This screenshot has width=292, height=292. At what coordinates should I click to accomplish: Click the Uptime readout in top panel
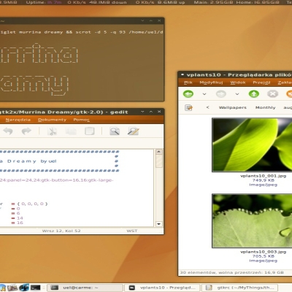tap(44, 2)
